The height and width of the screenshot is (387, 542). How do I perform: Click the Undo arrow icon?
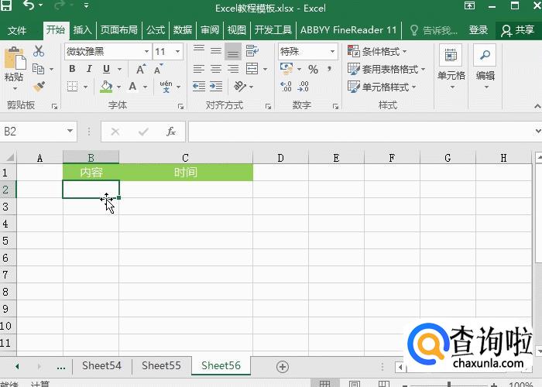pyautogui.click(x=29, y=5)
